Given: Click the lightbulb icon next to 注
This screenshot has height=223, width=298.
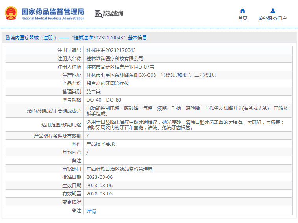Looking at the screenshot, I should click(x=74, y=210).
